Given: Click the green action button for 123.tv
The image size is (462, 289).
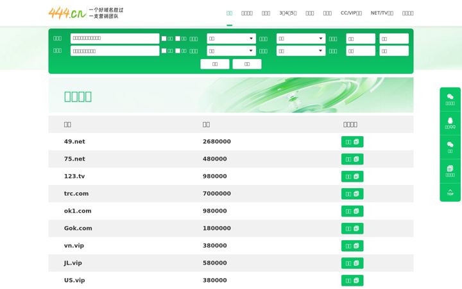Looking at the screenshot, I should tap(352, 177).
